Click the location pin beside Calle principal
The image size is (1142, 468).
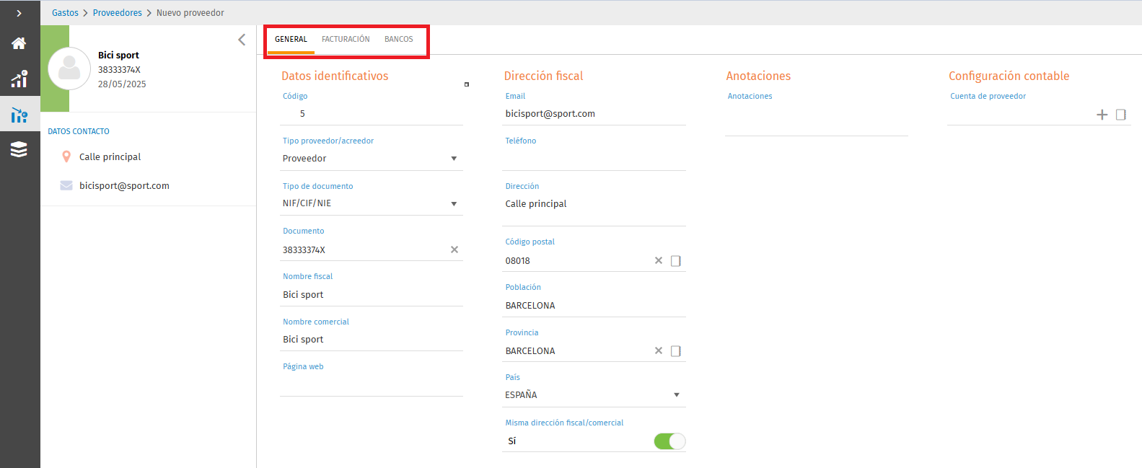66,156
